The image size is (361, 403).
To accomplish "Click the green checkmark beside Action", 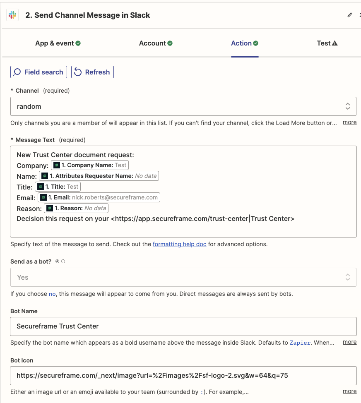I will [x=255, y=43].
